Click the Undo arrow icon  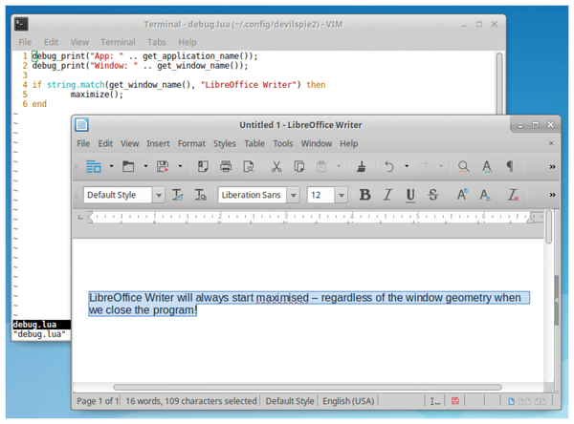389,167
